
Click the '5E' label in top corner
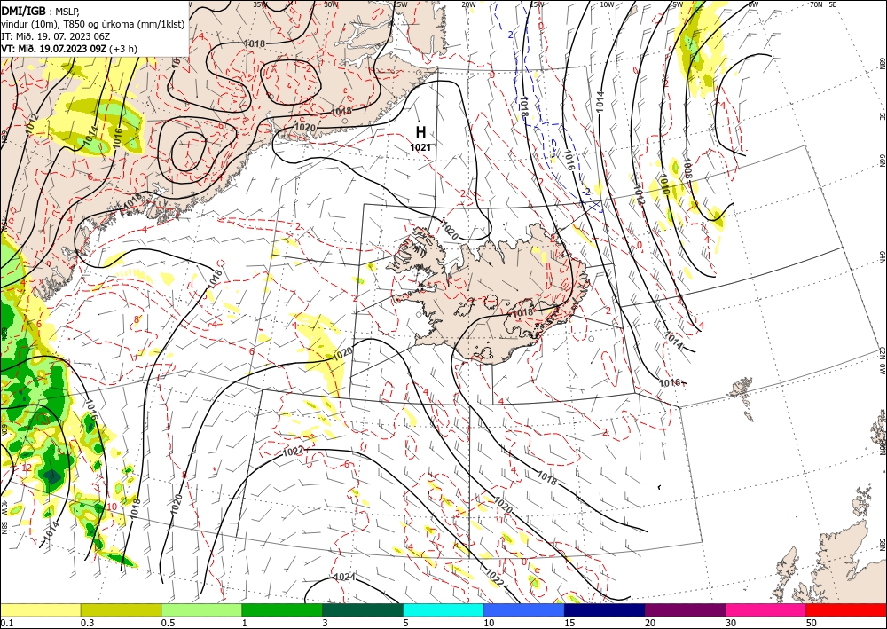click(833, 4)
